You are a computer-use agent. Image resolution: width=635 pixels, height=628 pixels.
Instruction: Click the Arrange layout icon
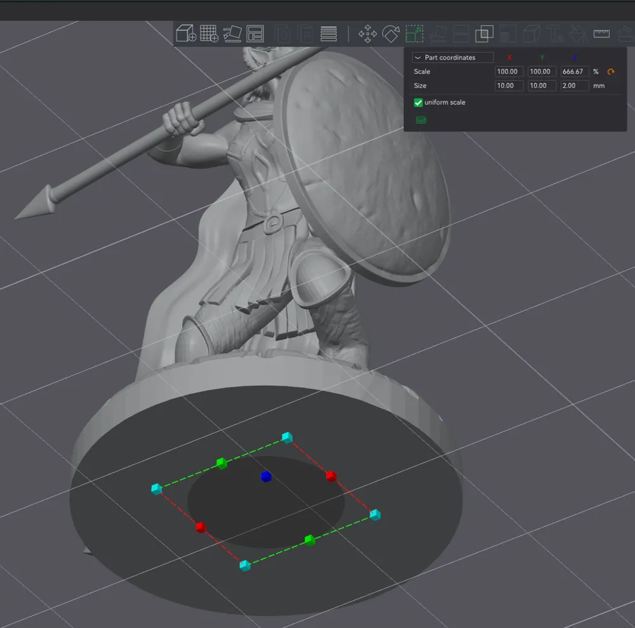point(255,34)
